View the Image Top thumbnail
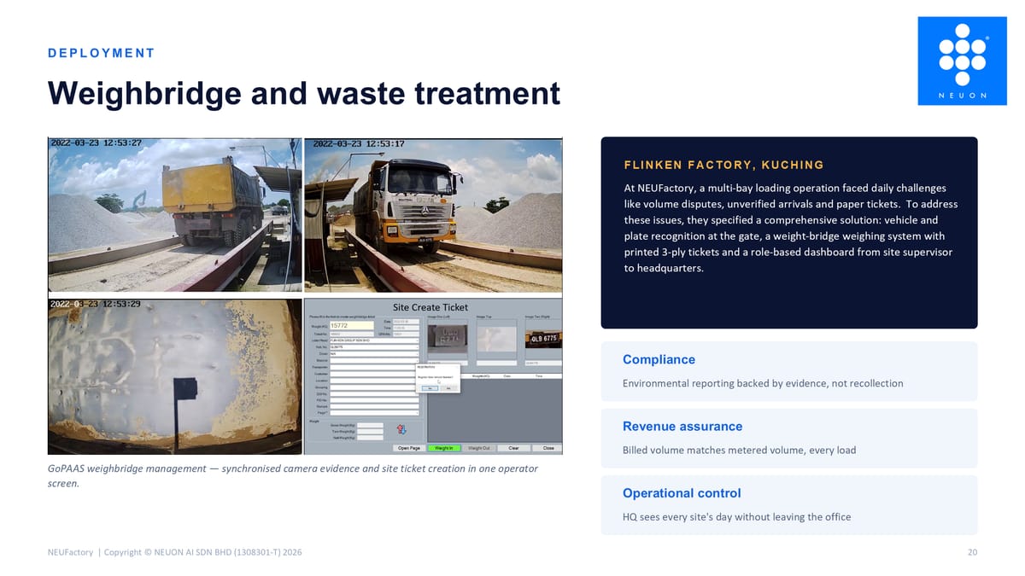 [497, 340]
